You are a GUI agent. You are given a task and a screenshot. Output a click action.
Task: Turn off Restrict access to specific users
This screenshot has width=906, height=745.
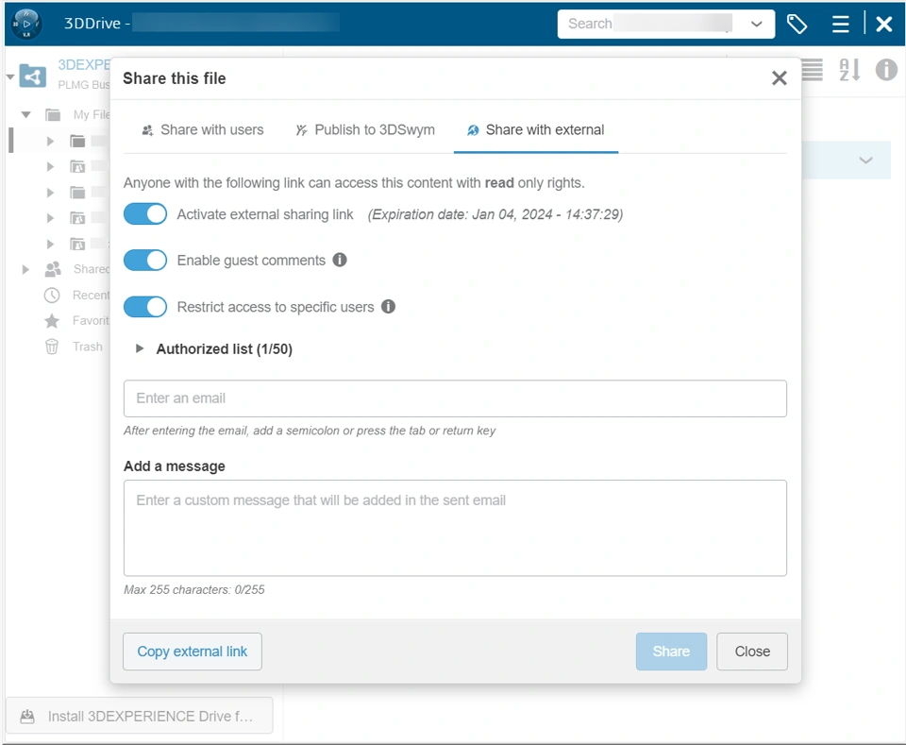[145, 307]
